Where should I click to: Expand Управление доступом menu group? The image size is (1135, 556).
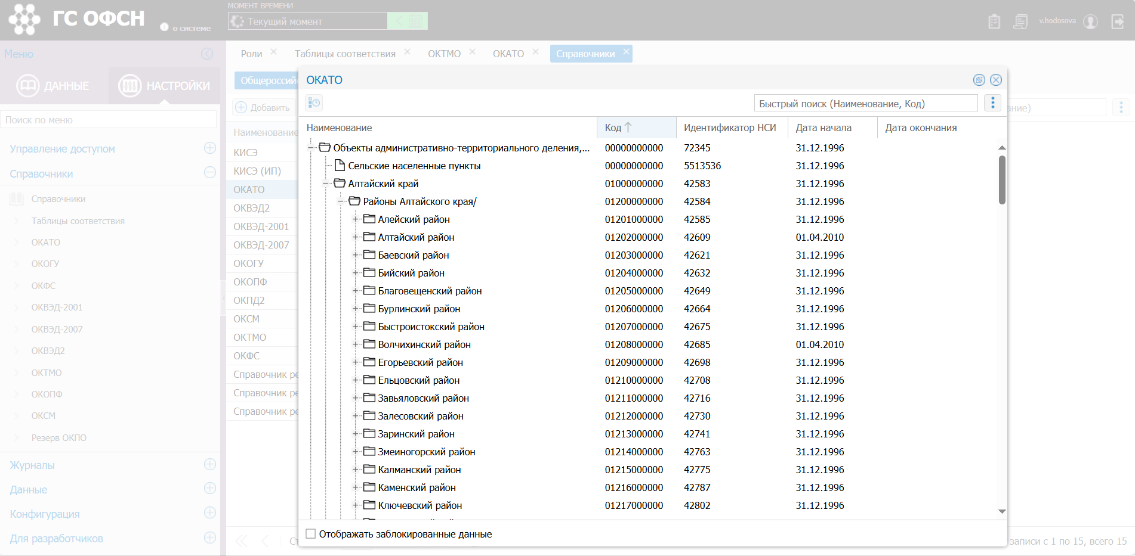click(x=210, y=148)
